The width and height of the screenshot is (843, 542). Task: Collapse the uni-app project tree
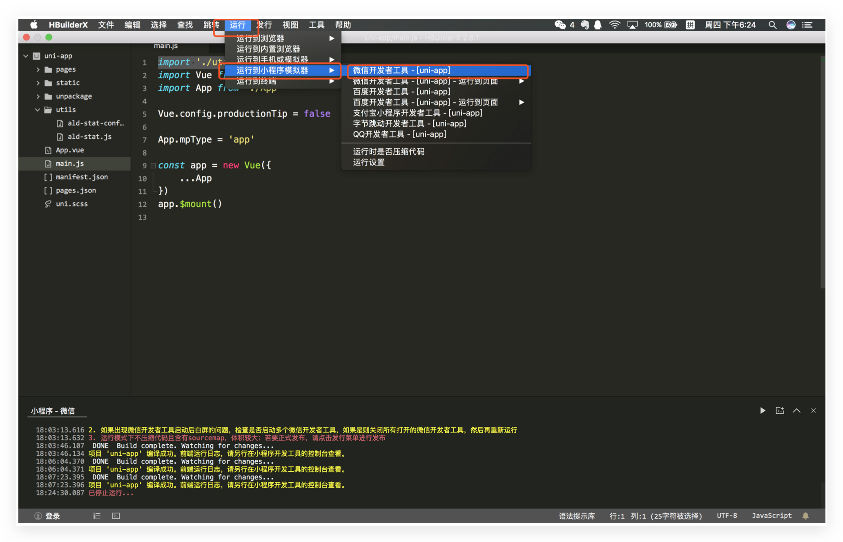(x=25, y=56)
